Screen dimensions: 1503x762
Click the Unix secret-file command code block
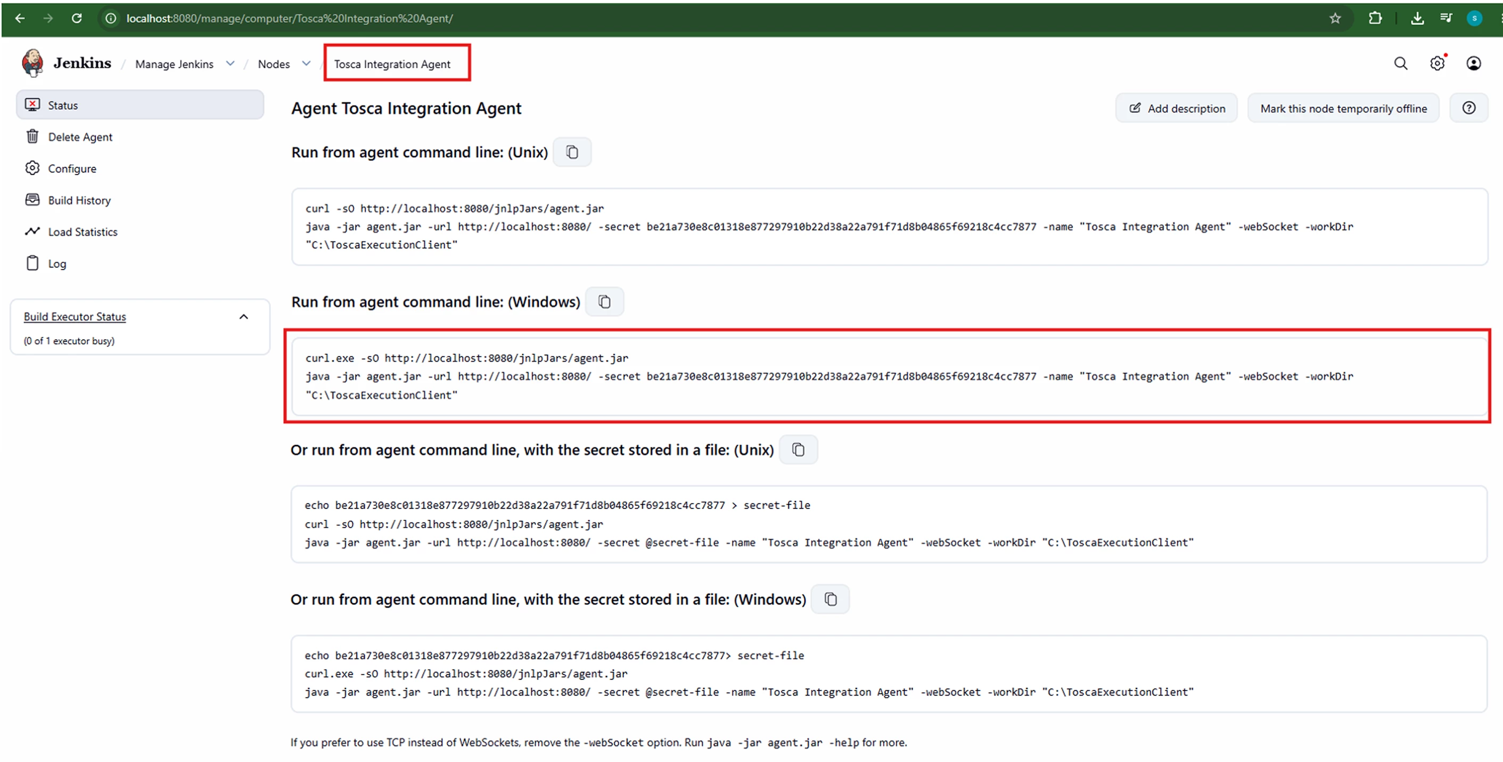tap(889, 524)
